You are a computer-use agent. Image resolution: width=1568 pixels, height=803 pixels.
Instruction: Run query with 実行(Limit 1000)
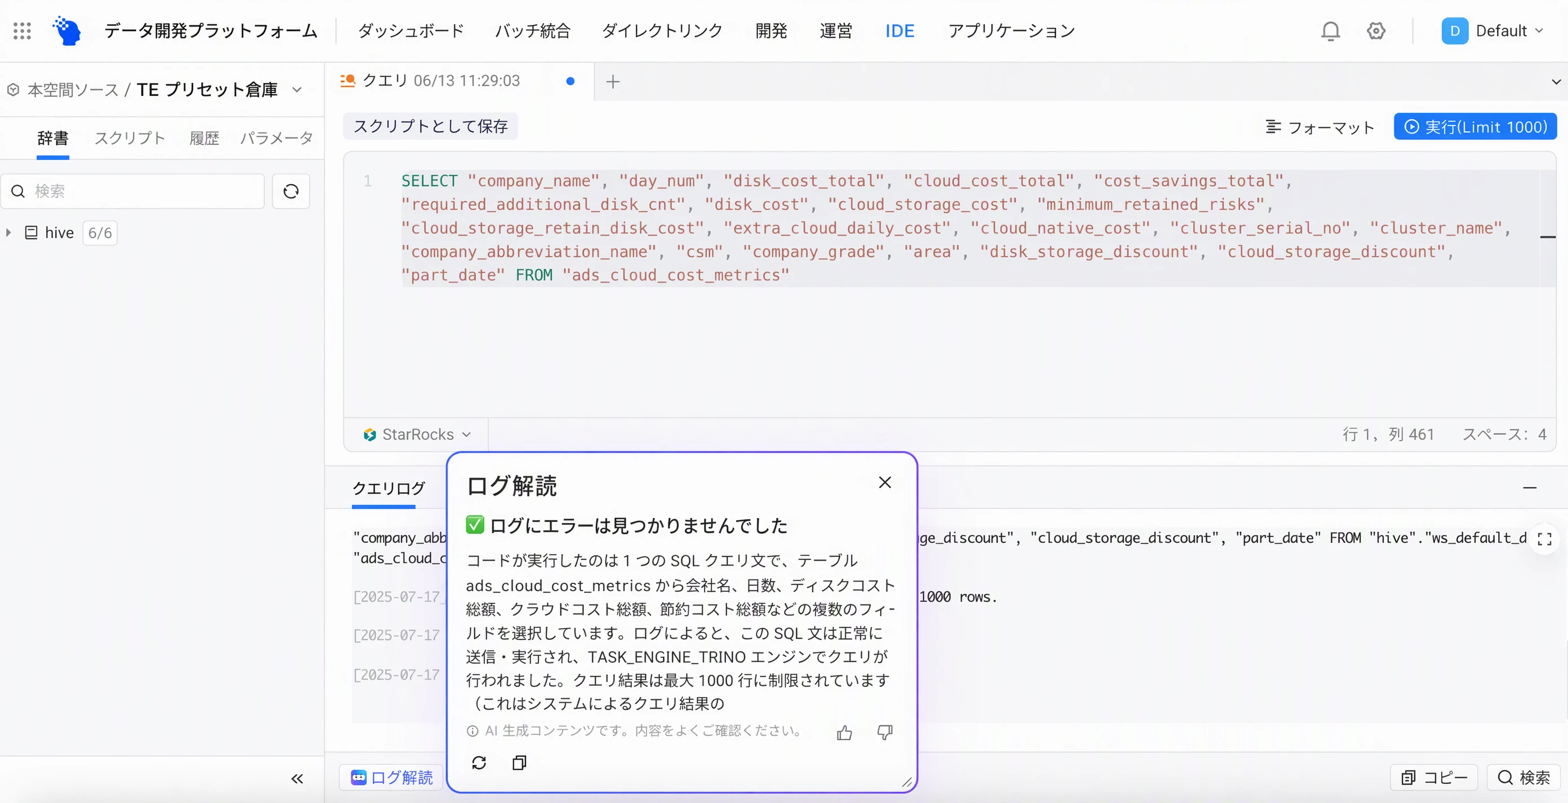pyautogui.click(x=1475, y=127)
